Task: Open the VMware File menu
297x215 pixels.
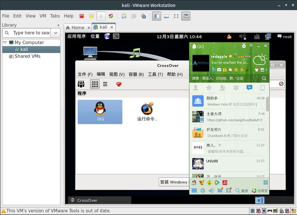Action: pyautogui.click(x=5, y=16)
